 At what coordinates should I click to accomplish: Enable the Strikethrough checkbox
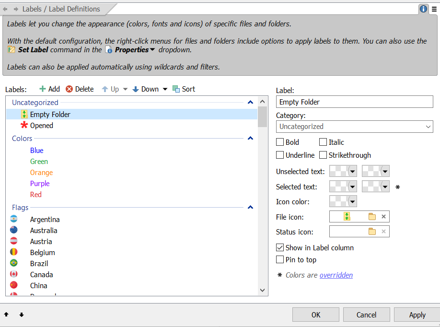click(323, 155)
